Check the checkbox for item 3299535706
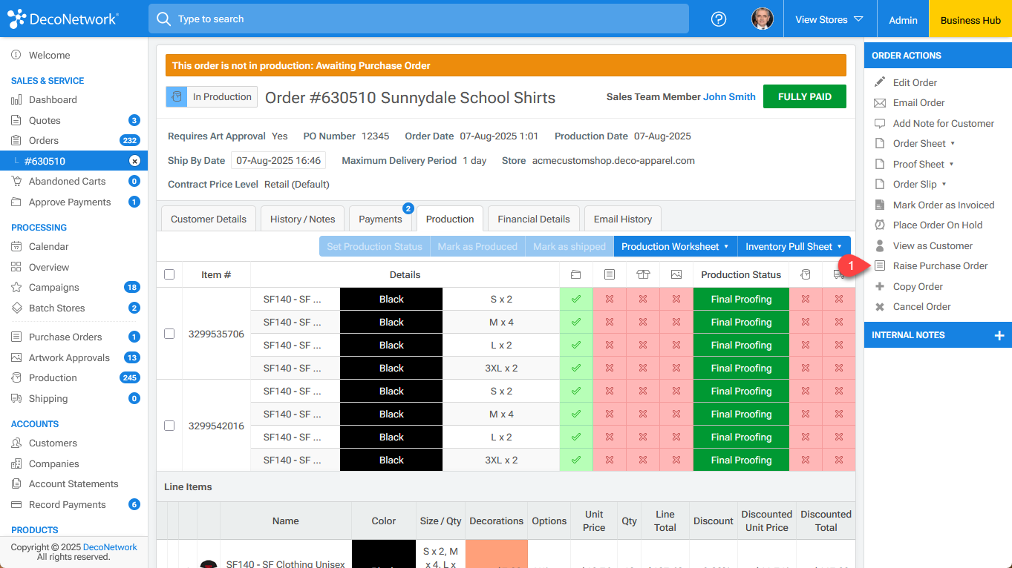 (169, 334)
